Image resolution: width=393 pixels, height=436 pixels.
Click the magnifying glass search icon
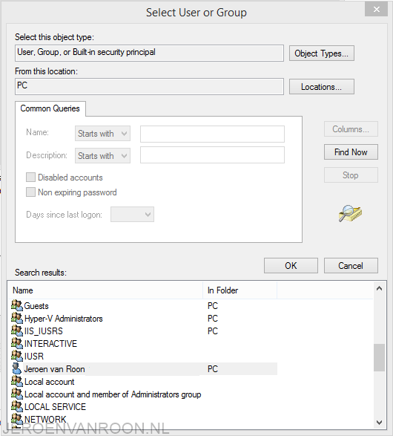(350, 213)
